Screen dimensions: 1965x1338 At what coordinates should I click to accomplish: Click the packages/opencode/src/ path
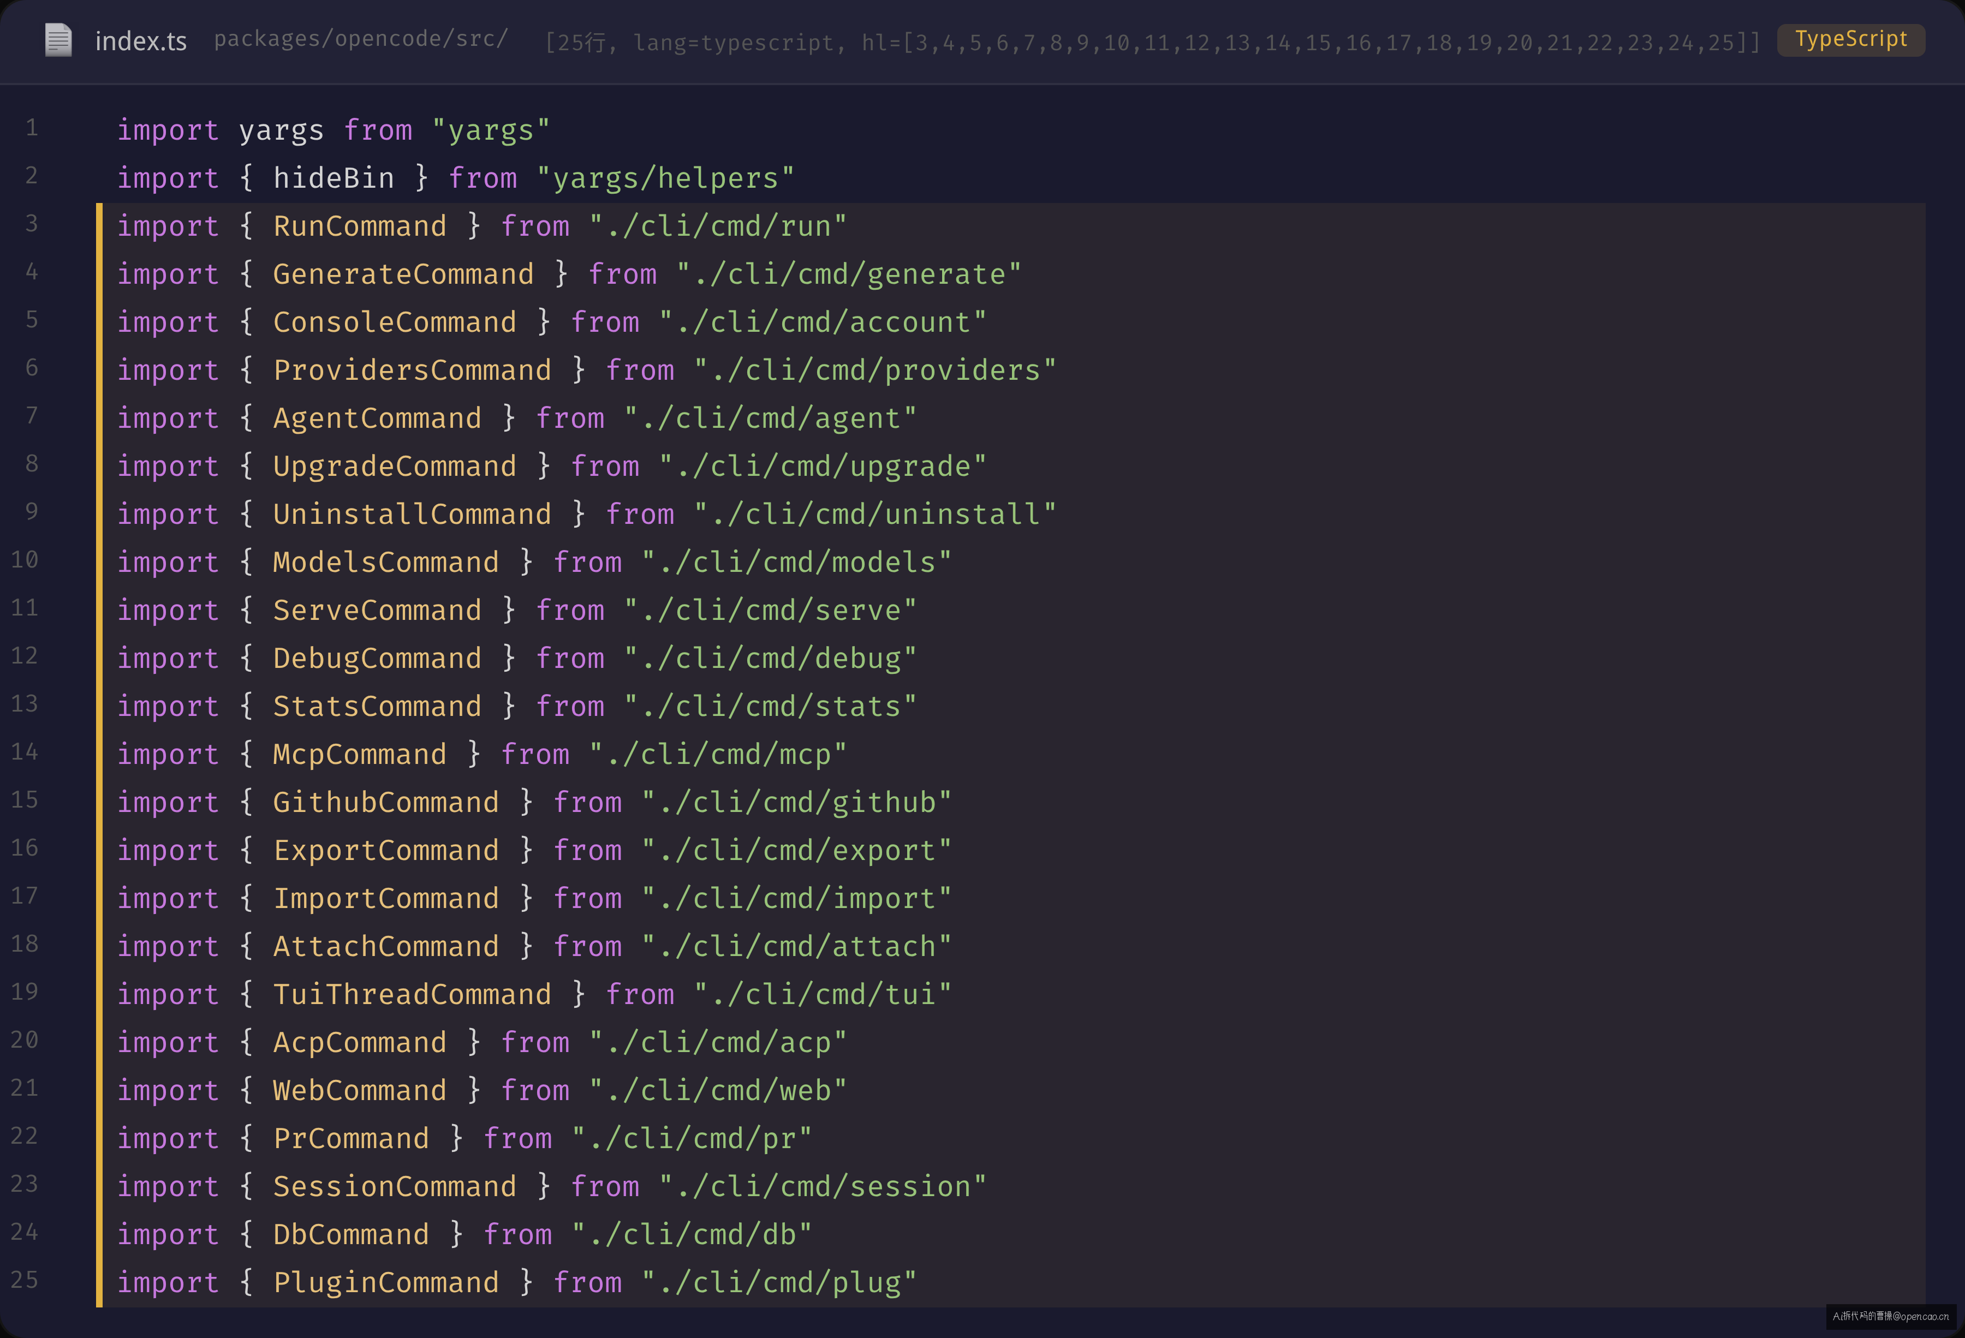point(360,40)
